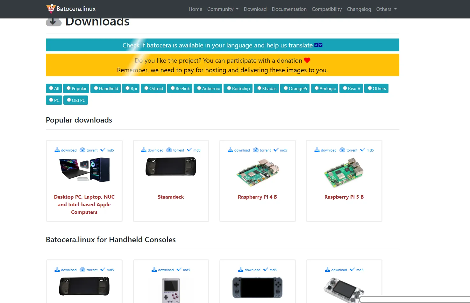Viewport: 470px width, 303px height.
Task: Choose the Anbernic filter option
Action: (x=208, y=88)
